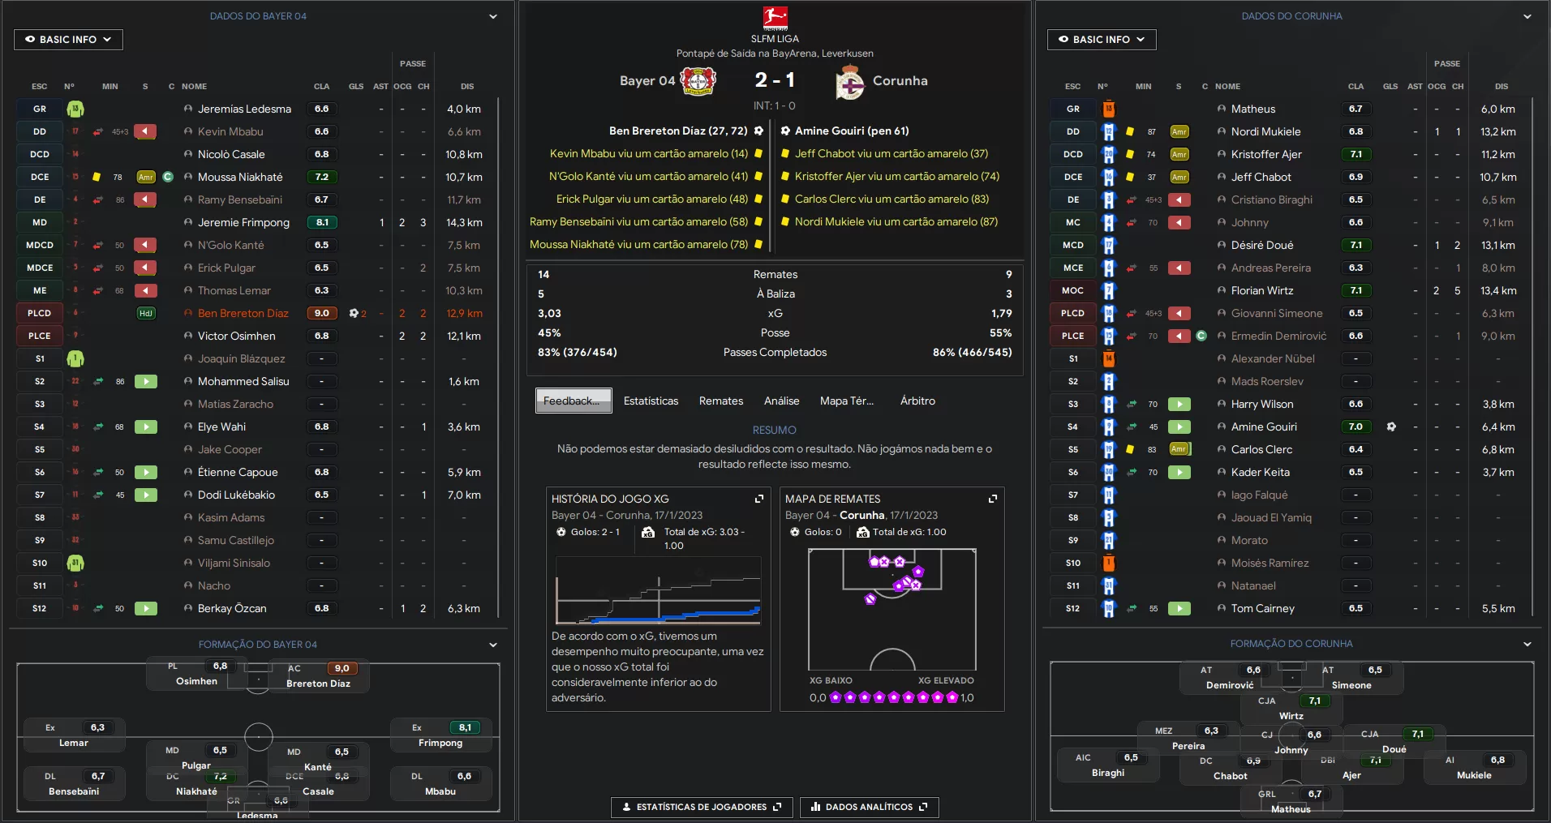Click Ben Brereton Díaz 9.0 rating badge

point(322,313)
